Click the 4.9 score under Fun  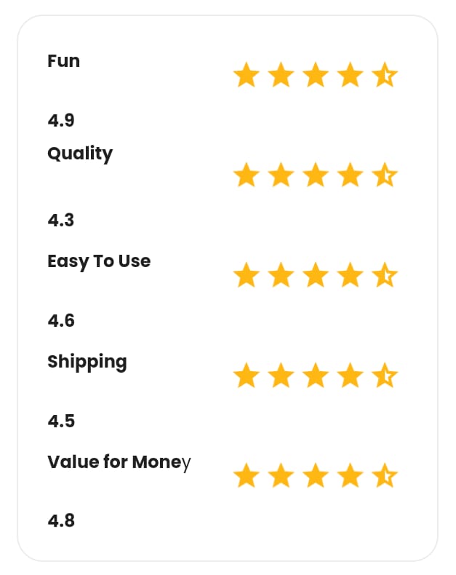pos(61,120)
